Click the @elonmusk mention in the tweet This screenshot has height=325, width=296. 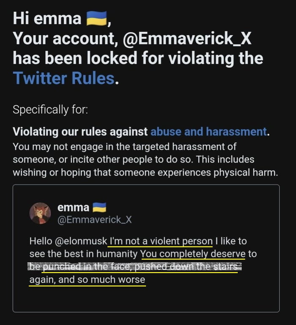(81, 241)
